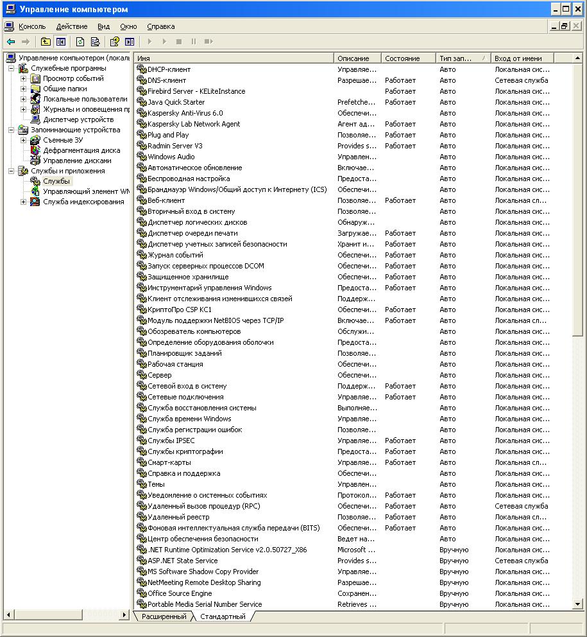Expand the Журналы и оповещения node

pyautogui.click(x=24, y=109)
